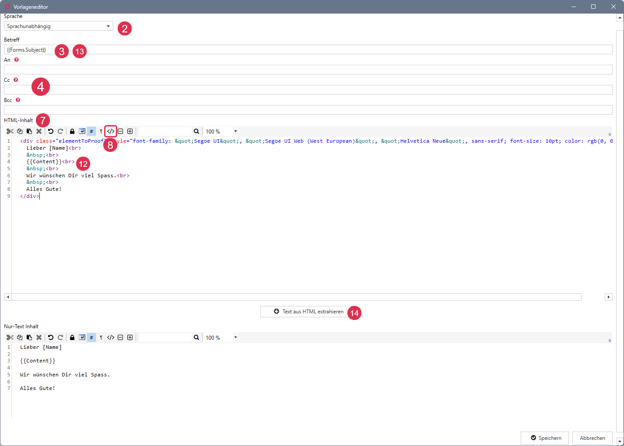Viewport: 624px width, 446px height.
Task: Click 'Alles Gute!' line in HTML editor
Action: click(44, 189)
